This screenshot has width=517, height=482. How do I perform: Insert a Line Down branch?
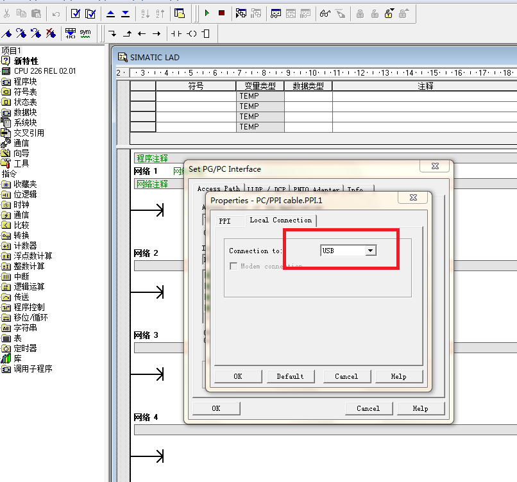pyautogui.click(x=112, y=33)
